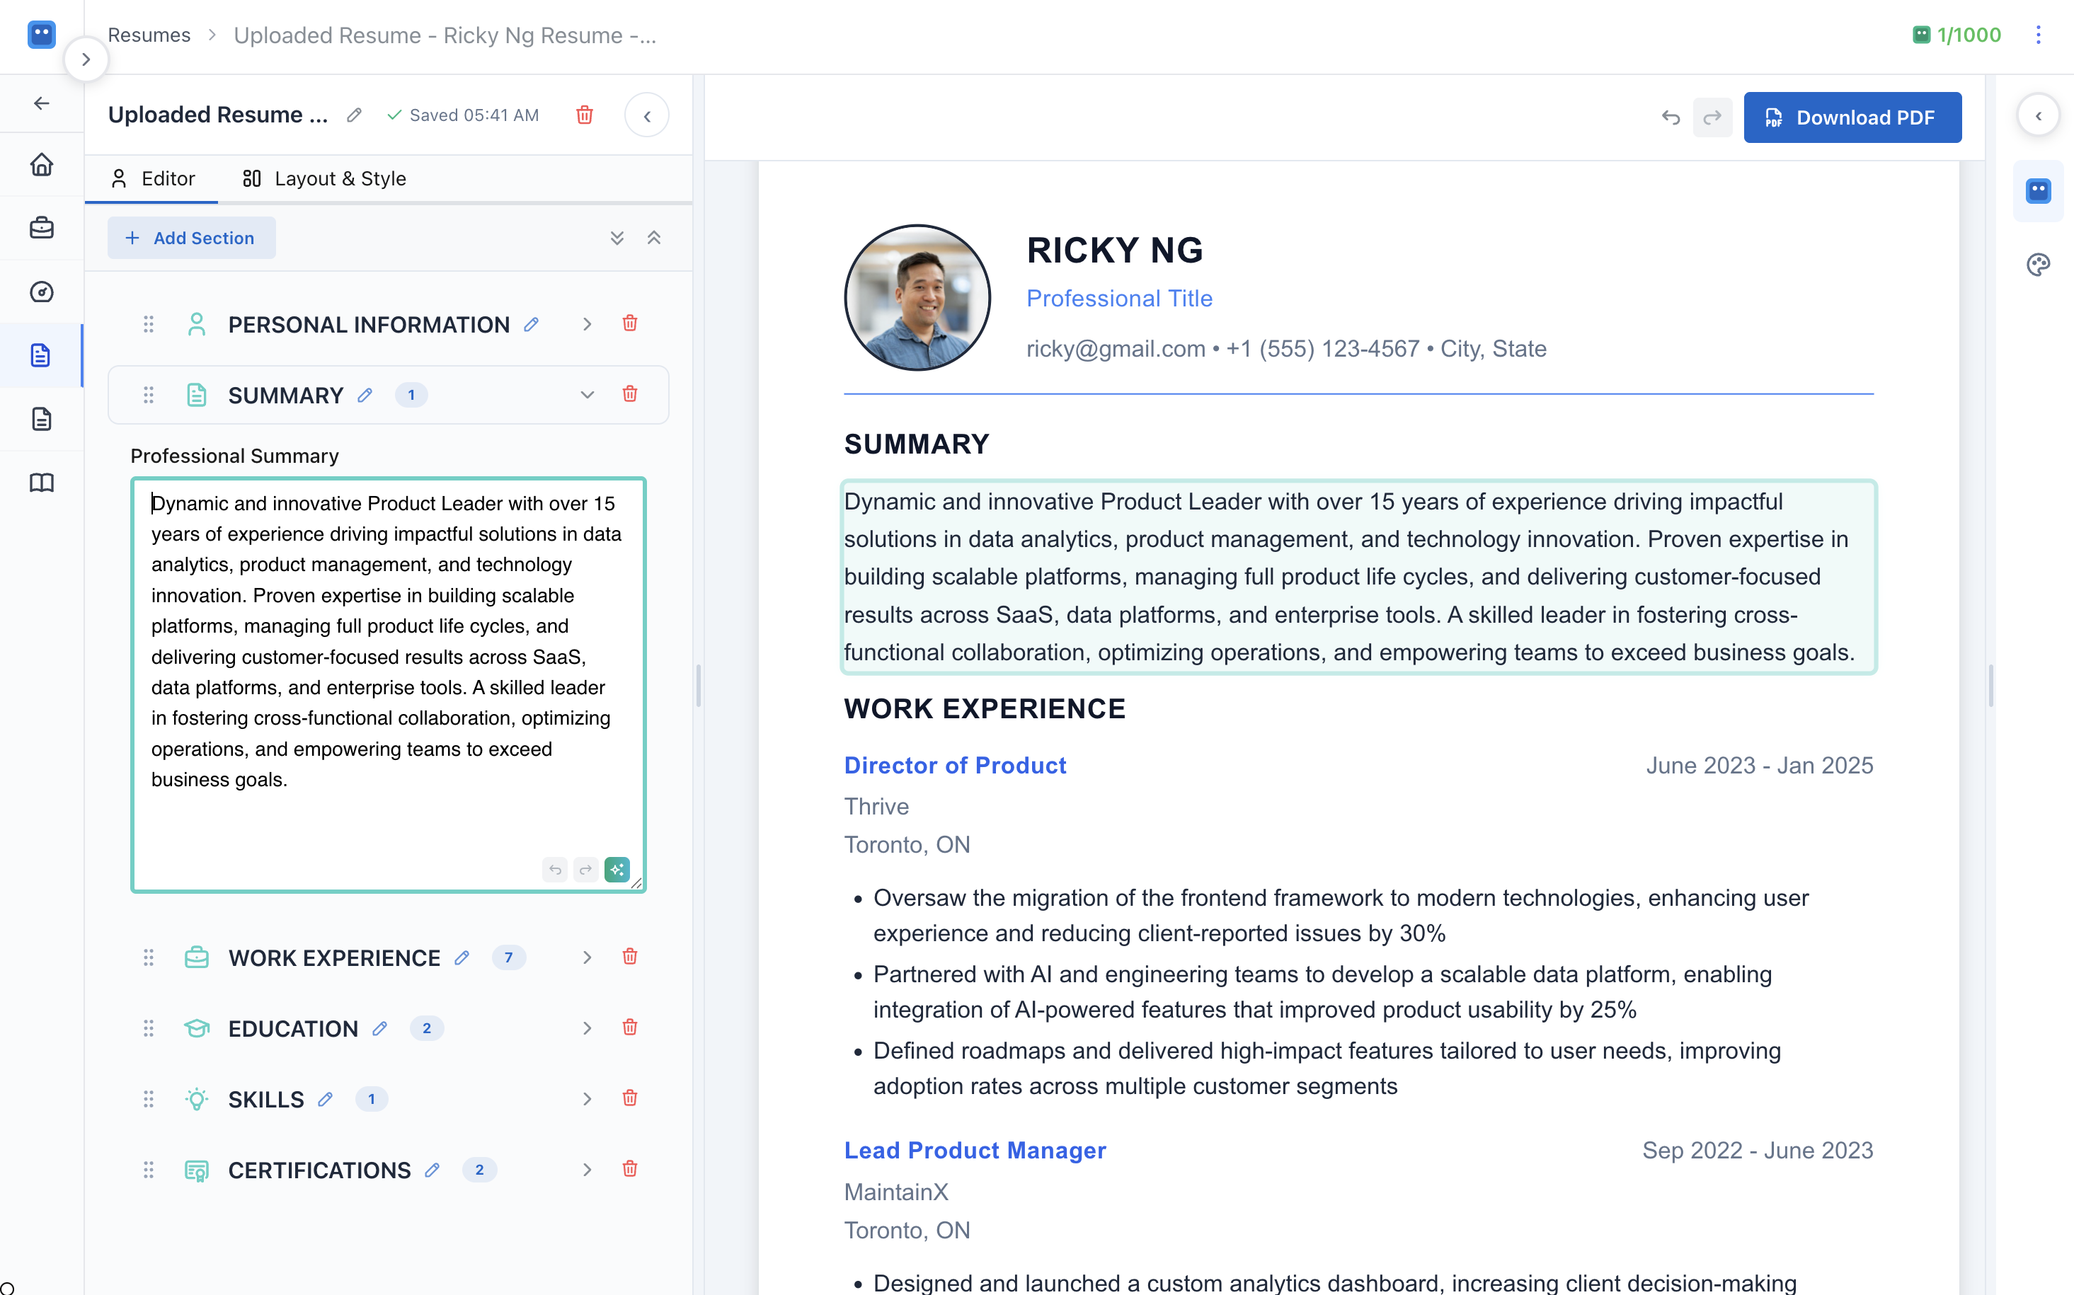The width and height of the screenshot is (2074, 1295).
Task: Open the book icon in left sidebar
Action: tap(41, 482)
